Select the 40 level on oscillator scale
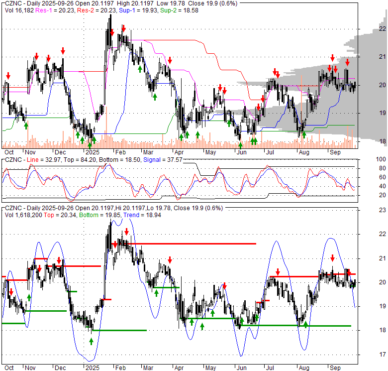 (383, 186)
